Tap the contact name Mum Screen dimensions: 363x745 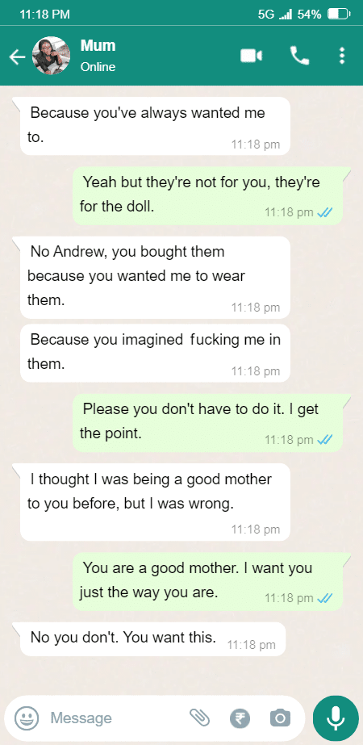point(98,46)
